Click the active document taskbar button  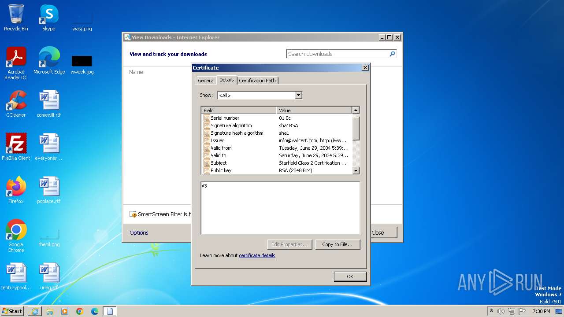tap(110, 311)
